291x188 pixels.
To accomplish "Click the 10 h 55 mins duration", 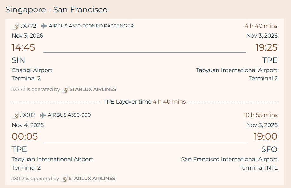I will coord(260,115).
